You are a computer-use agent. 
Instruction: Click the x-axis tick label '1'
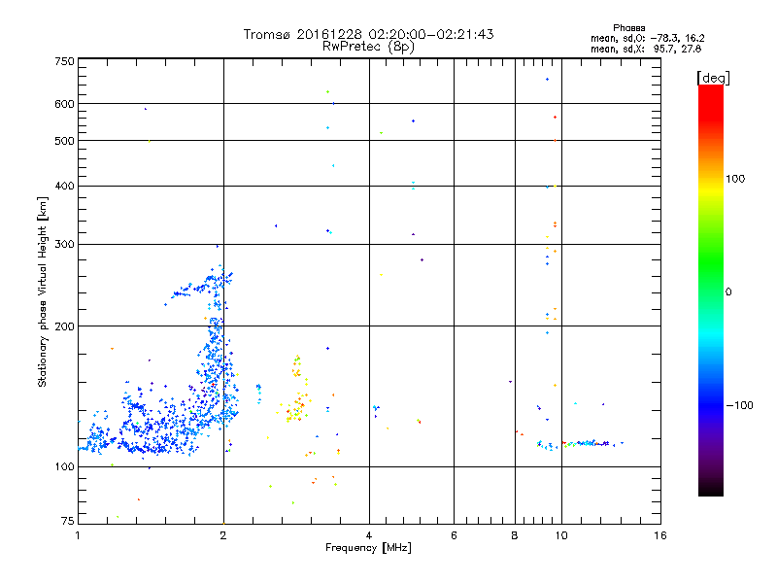coord(78,535)
